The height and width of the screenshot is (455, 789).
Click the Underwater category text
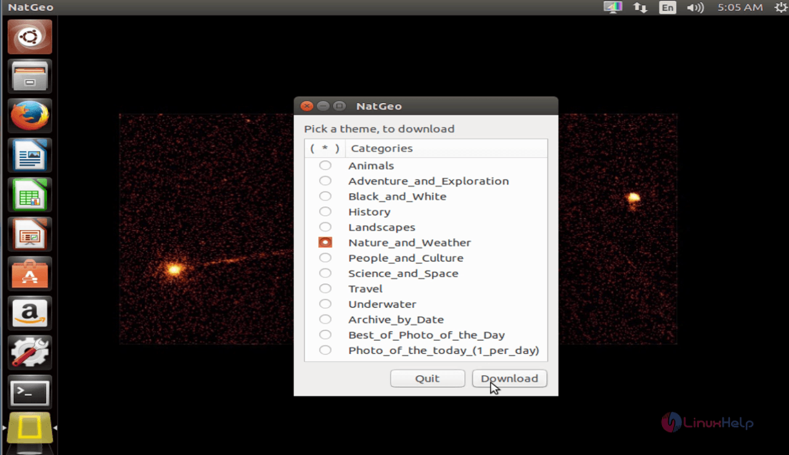[382, 304]
